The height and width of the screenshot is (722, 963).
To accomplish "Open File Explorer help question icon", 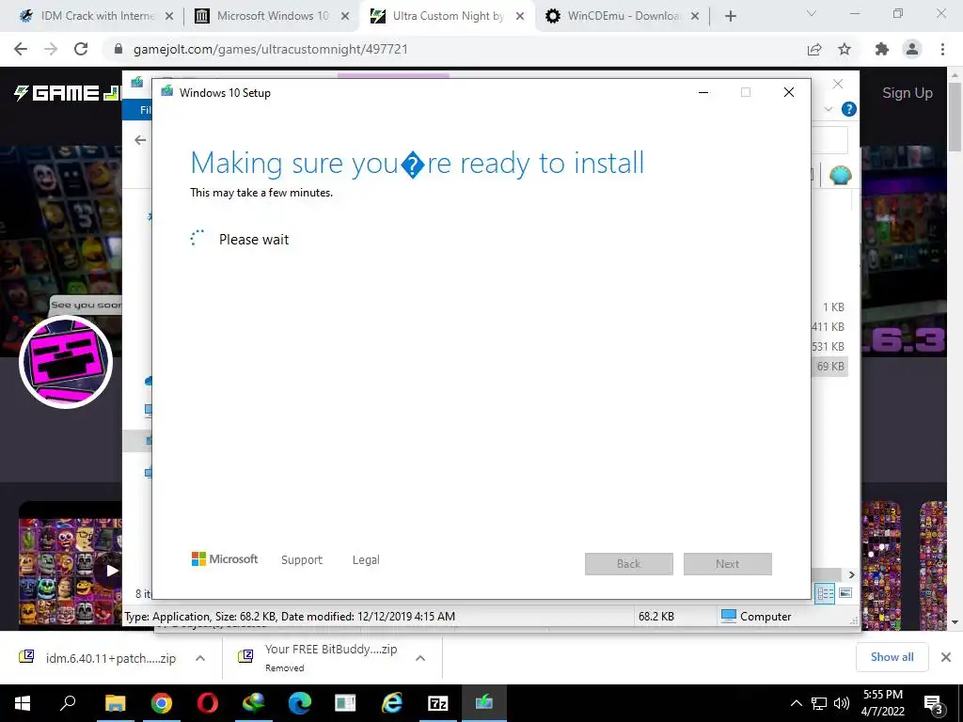I will tap(849, 109).
